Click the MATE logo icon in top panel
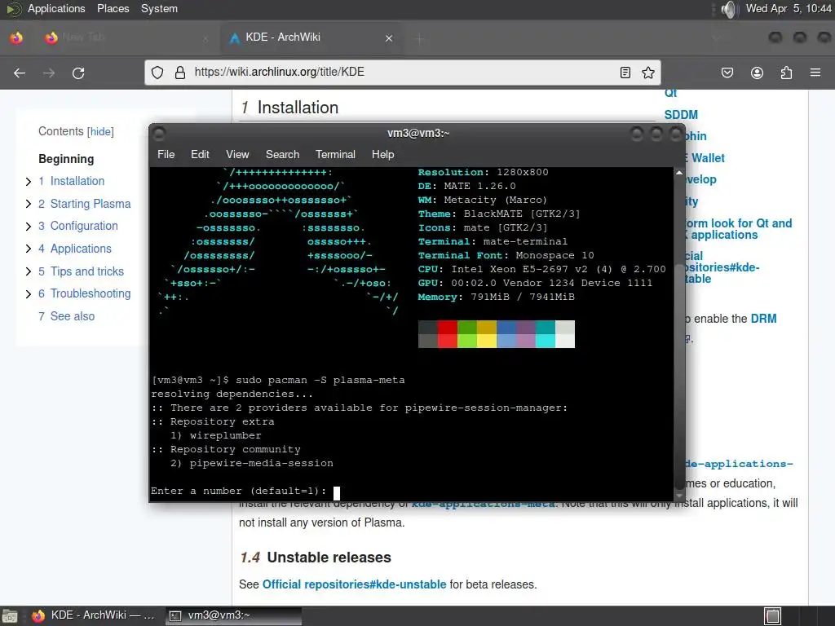 14,9
